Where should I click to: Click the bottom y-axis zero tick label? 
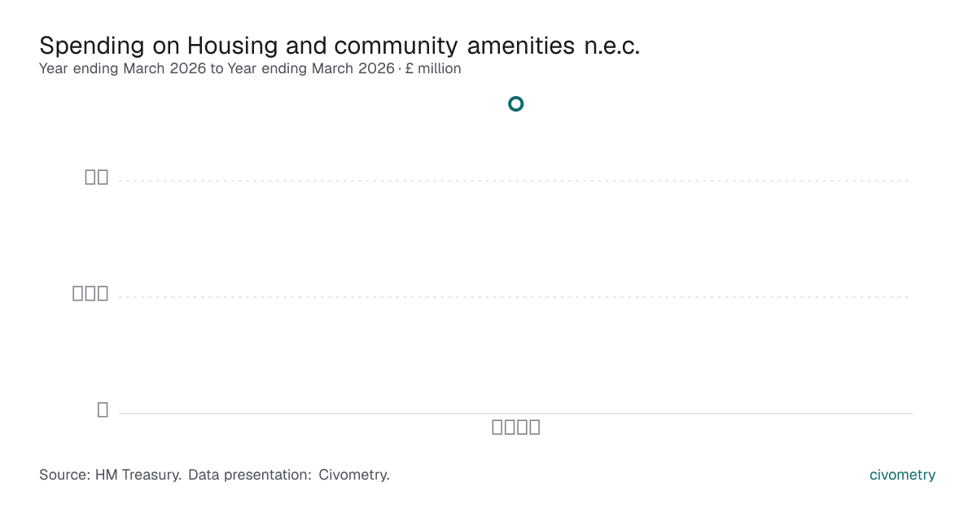[103, 410]
